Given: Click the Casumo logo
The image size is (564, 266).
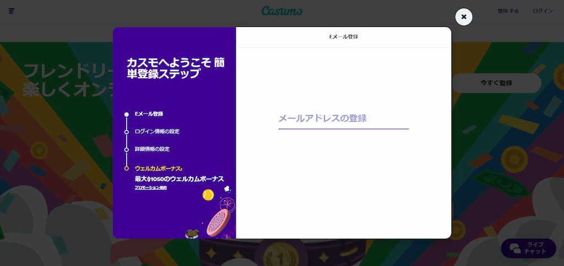Looking at the screenshot, I should [281, 11].
